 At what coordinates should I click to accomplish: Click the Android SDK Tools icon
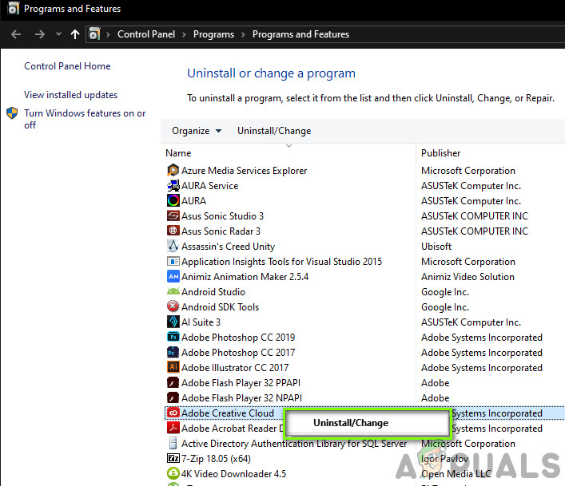pyautogui.click(x=173, y=306)
